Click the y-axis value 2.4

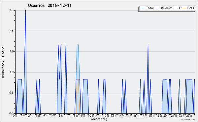click(x=12, y=31)
